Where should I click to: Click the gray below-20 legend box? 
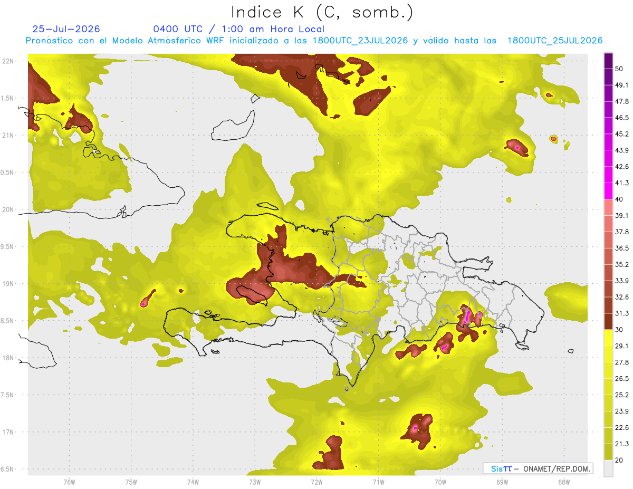608,468
